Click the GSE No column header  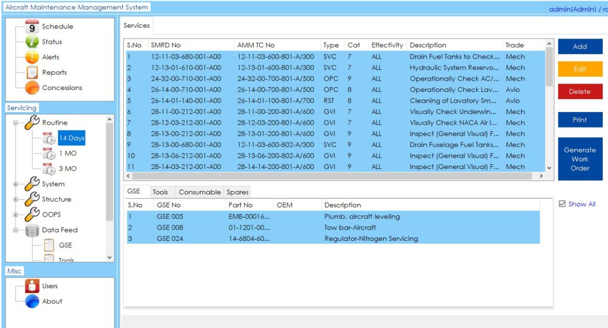(x=189, y=205)
